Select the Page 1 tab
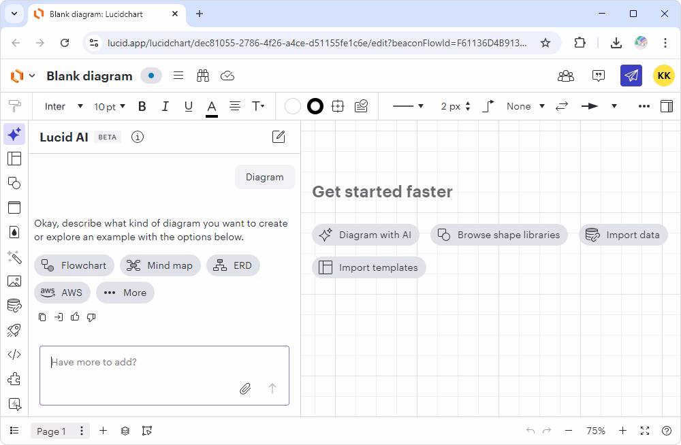 (x=51, y=431)
